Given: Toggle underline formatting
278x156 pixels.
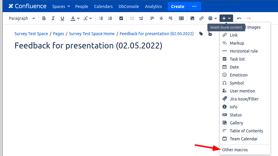Looking at the screenshot, I should pyautogui.click(x=62, y=18).
